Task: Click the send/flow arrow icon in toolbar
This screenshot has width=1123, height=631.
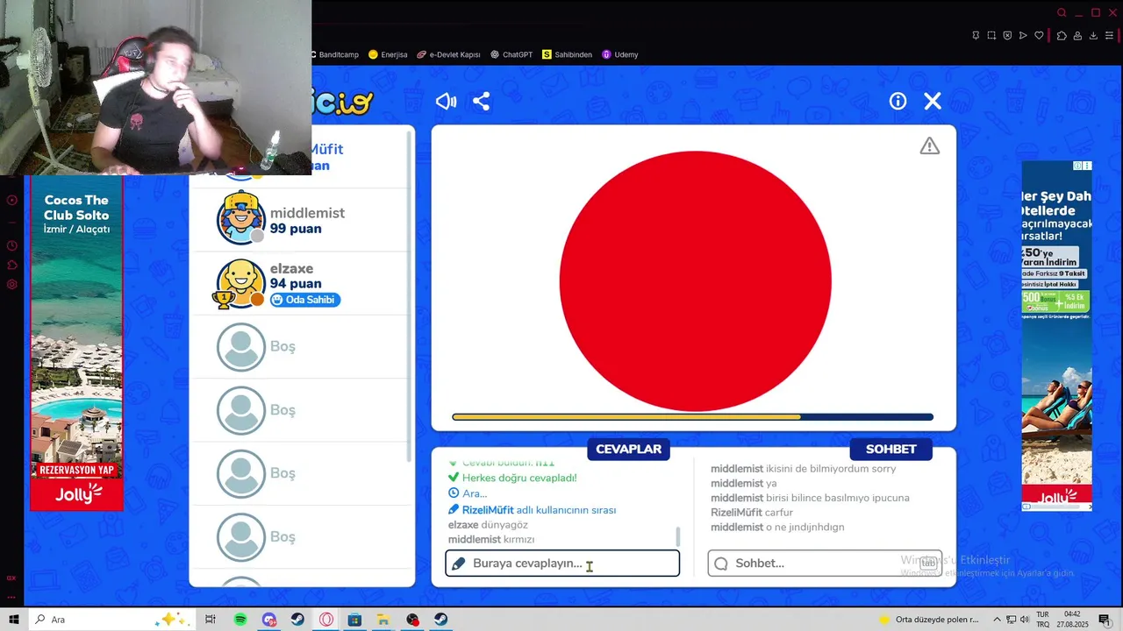Action: 1023,36
